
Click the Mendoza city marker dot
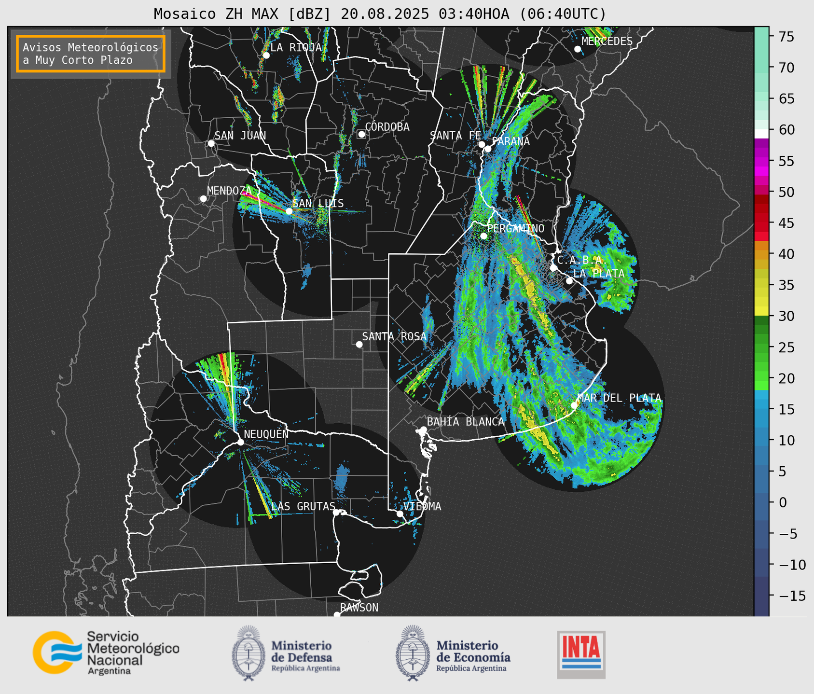tap(203, 199)
